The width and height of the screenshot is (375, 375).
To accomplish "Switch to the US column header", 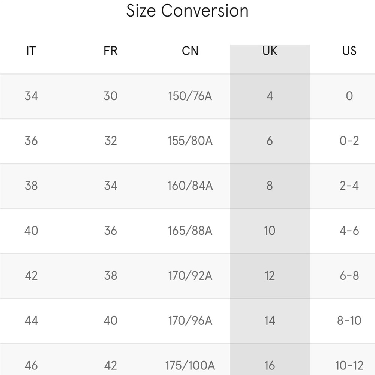I will 349,51.
